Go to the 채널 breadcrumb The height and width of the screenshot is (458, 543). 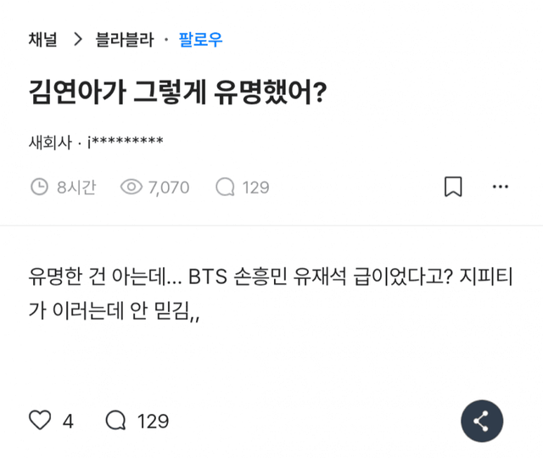pos(42,39)
